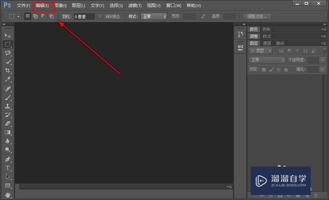The image size is (329, 200).
Task: Select the Lasso tool
Action: [8, 53]
